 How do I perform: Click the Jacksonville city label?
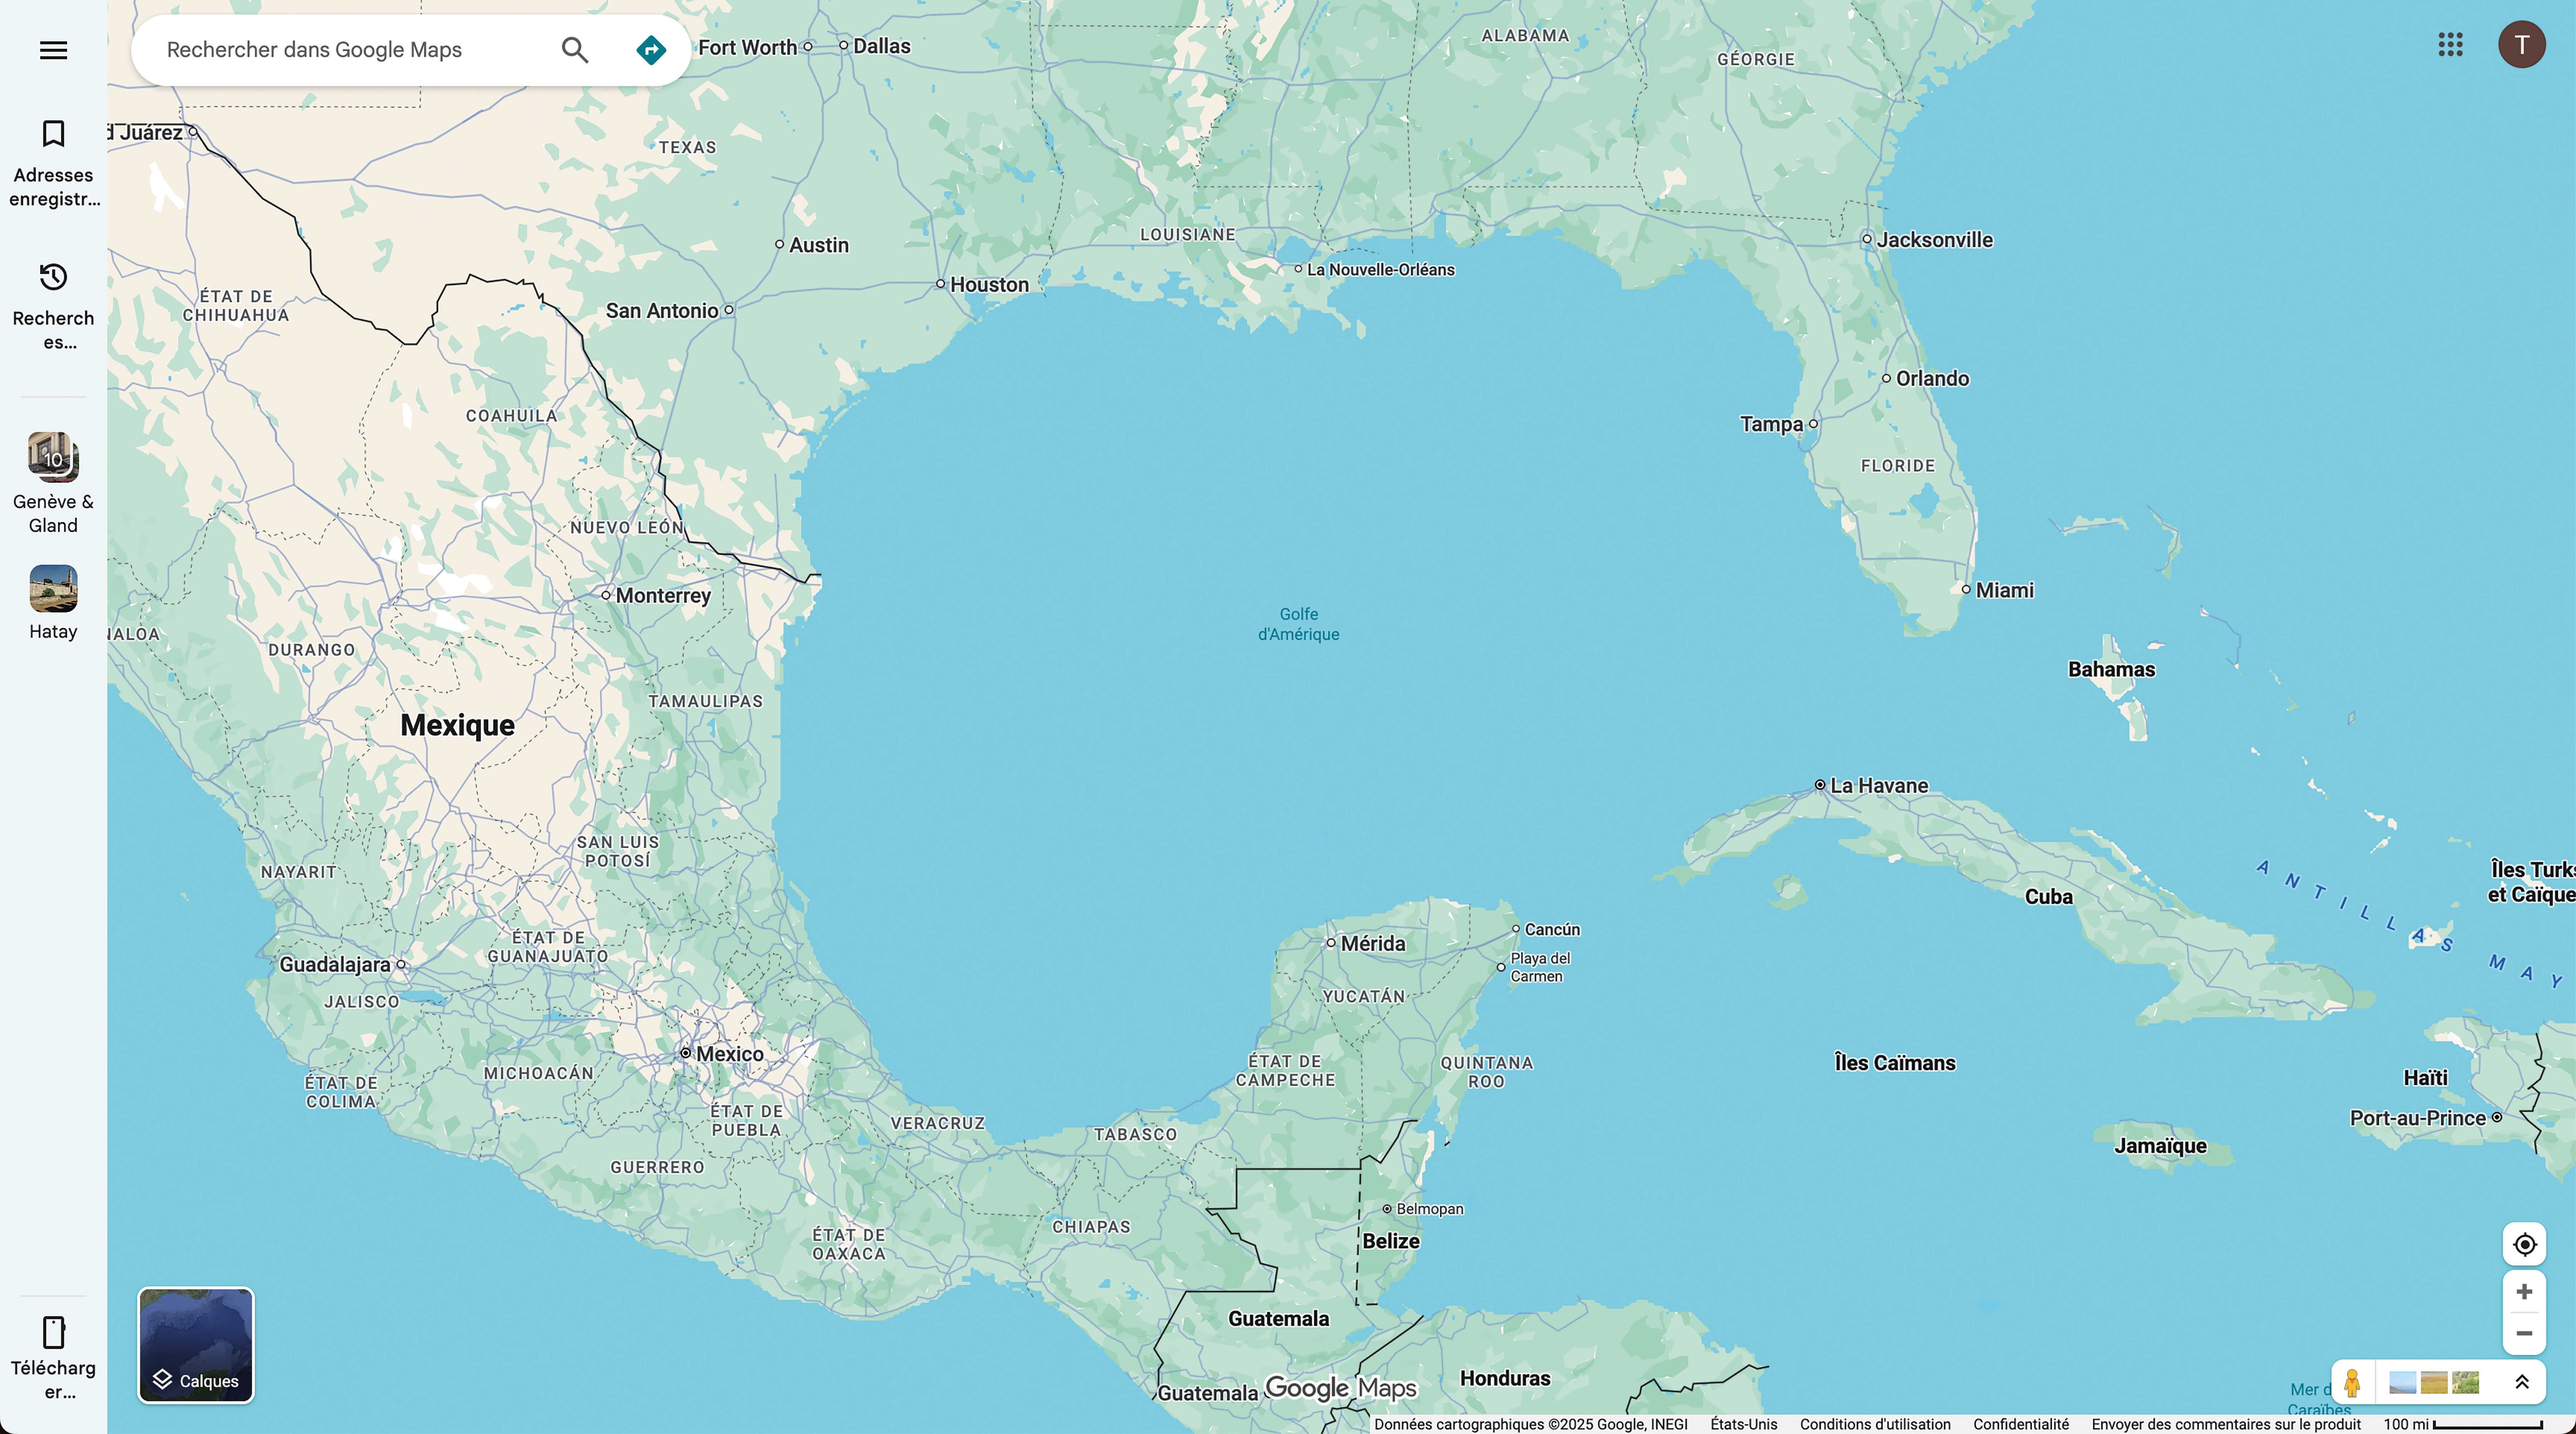1934,240
